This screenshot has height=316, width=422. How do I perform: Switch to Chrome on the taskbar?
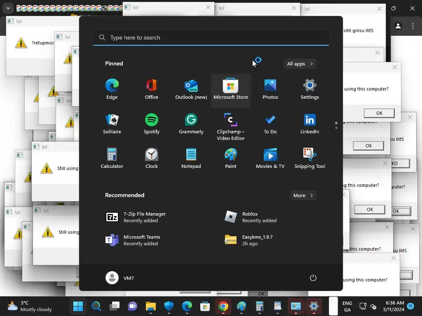click(x=223, y=306)
